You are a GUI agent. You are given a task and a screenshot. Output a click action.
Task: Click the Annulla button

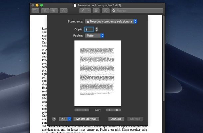tap(116, 119)
